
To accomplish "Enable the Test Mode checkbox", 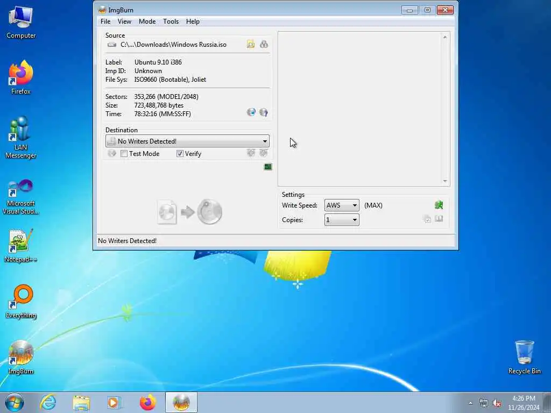I will click(124, 153).
